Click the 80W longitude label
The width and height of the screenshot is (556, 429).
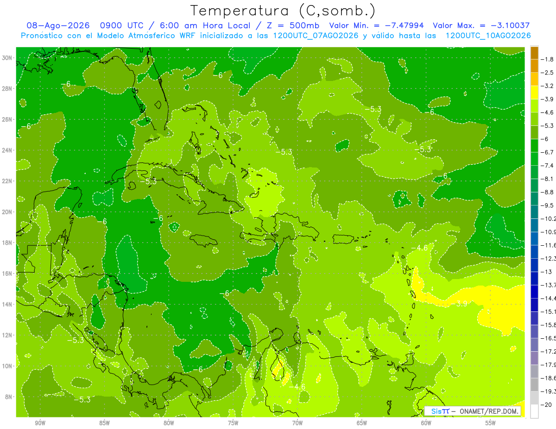pyautogui.click(x=169, y=423)
